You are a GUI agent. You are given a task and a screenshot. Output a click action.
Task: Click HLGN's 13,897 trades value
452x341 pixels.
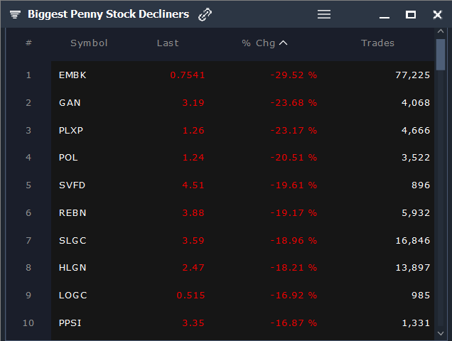[x=413, y=268]
